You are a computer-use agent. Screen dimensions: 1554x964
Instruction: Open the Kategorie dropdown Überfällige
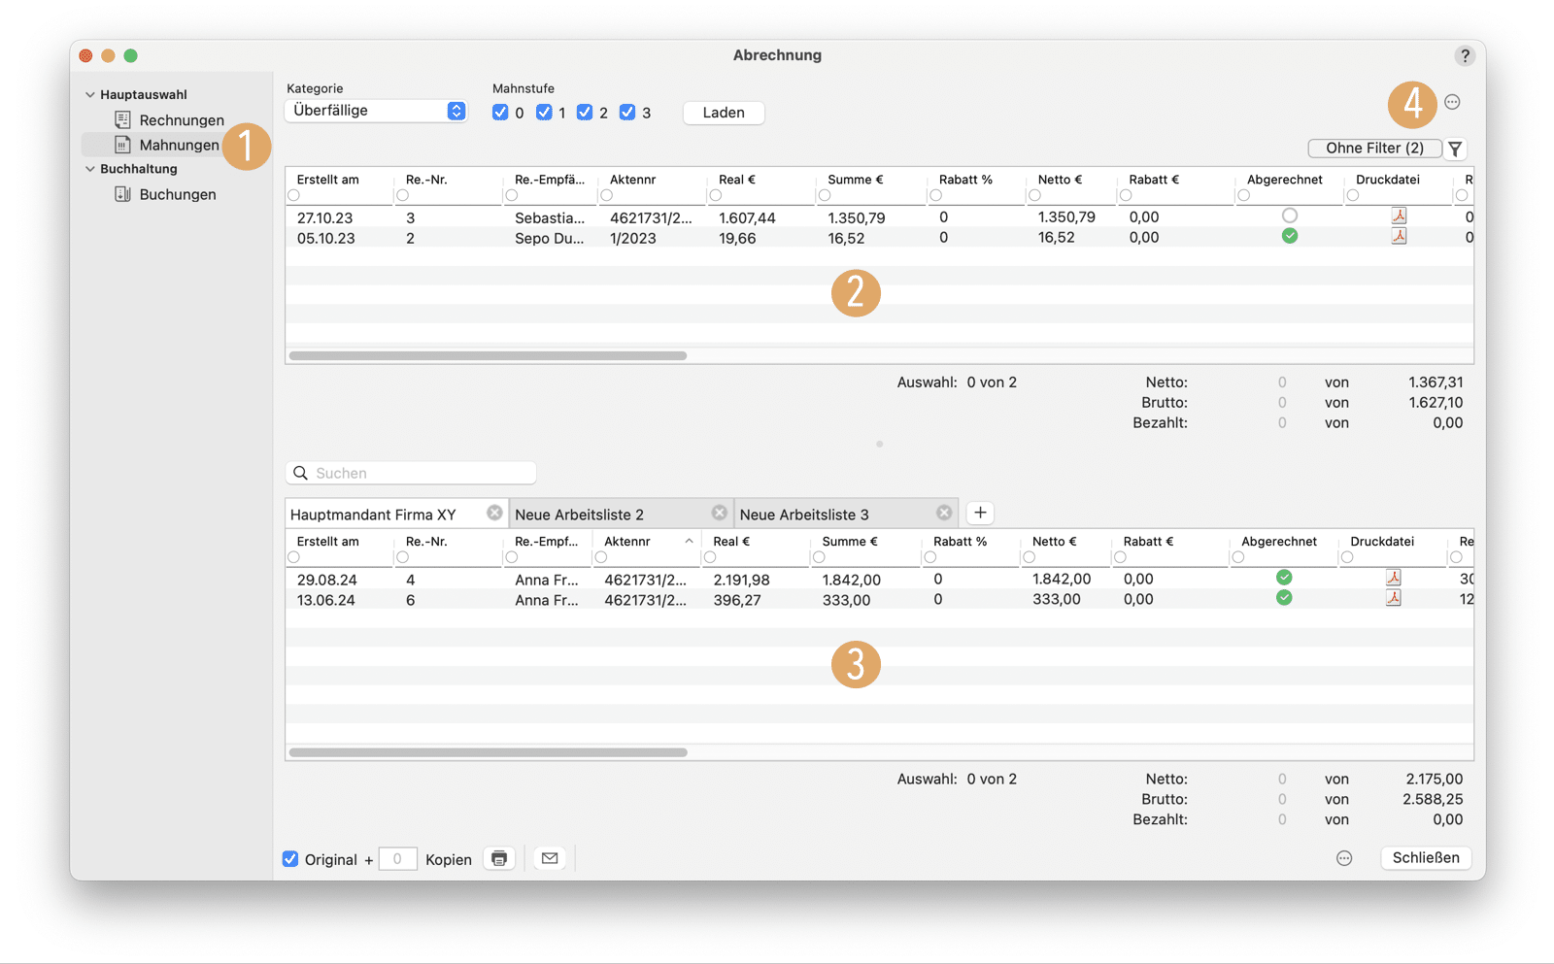point(376,111)
